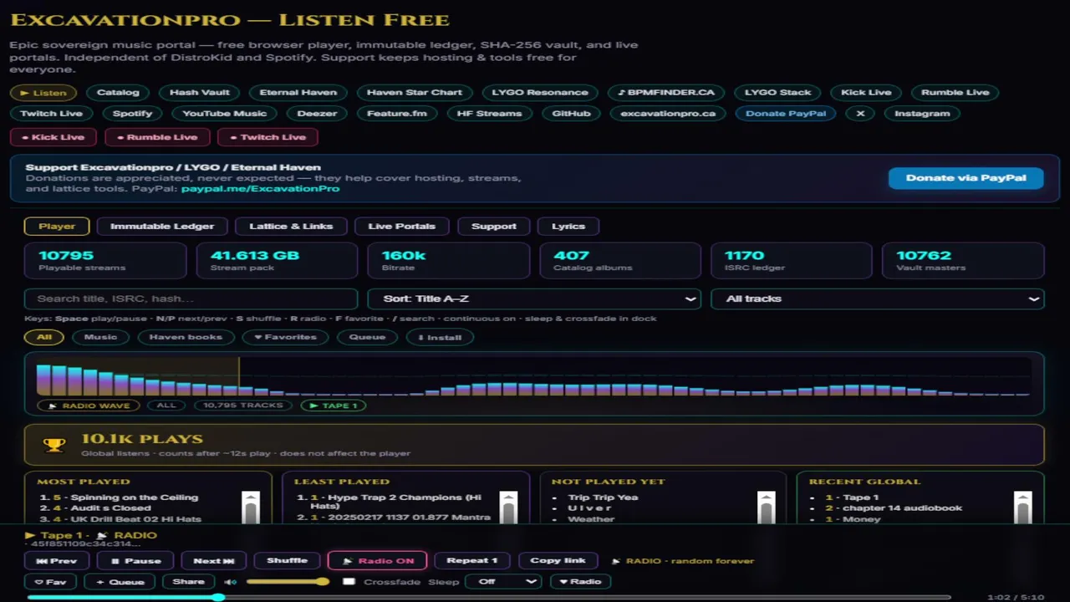Open the Sort: Title A–Z dropdown

point(534,298)
